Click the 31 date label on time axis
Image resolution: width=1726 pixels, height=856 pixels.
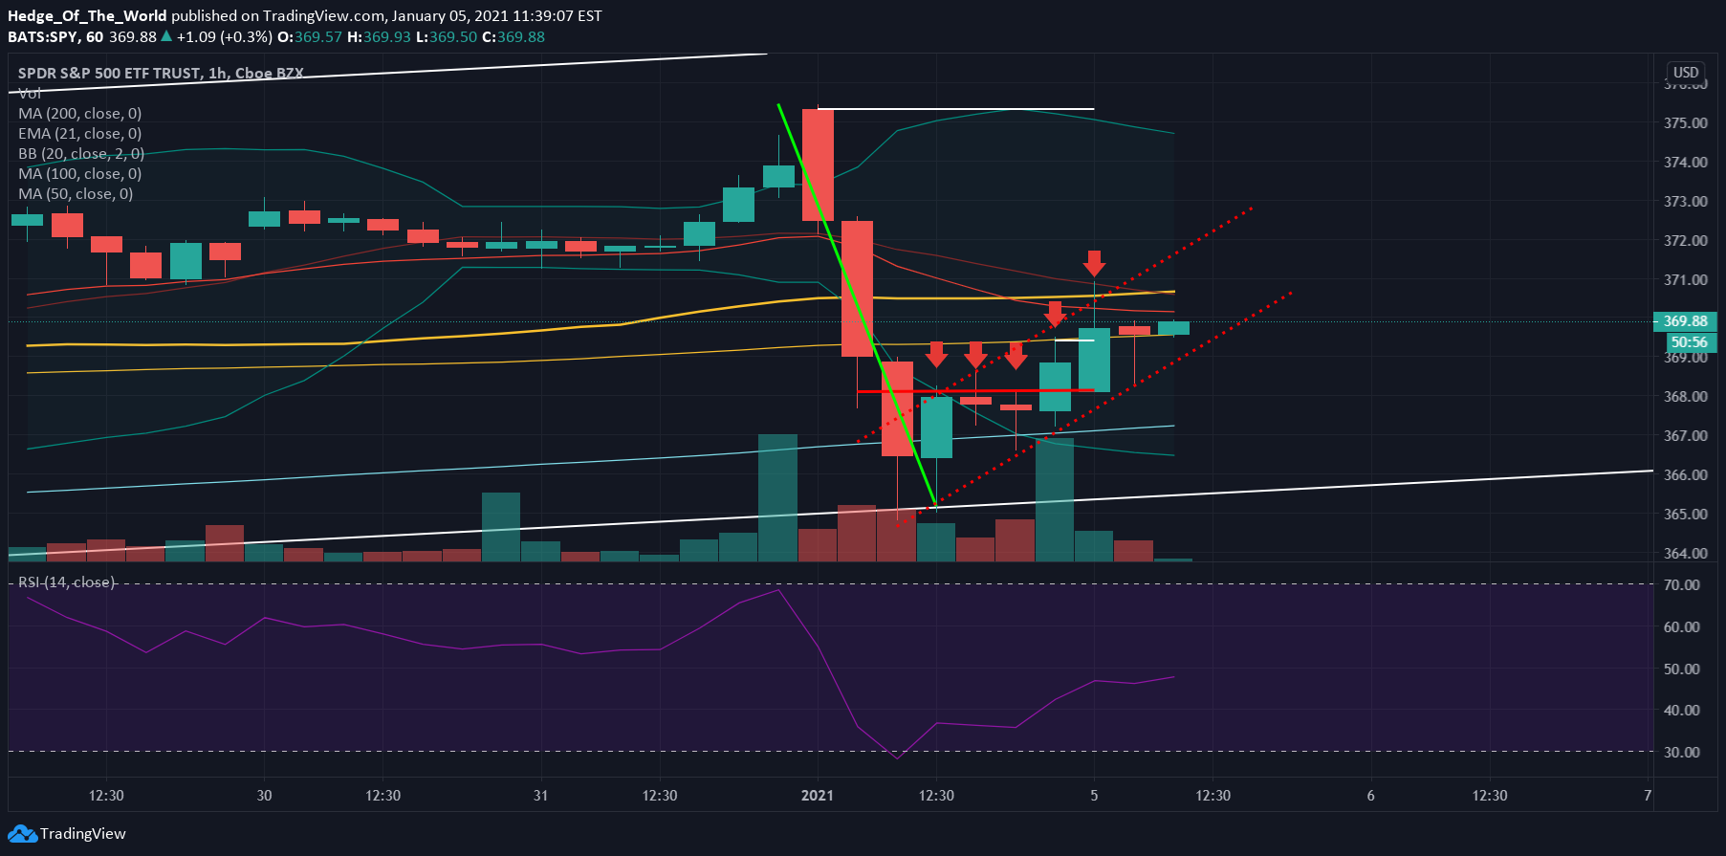tap(541, 796)
